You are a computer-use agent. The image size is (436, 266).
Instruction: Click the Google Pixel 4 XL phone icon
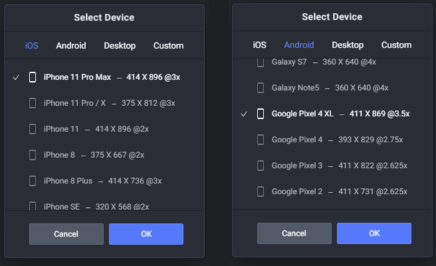(261, 114)
